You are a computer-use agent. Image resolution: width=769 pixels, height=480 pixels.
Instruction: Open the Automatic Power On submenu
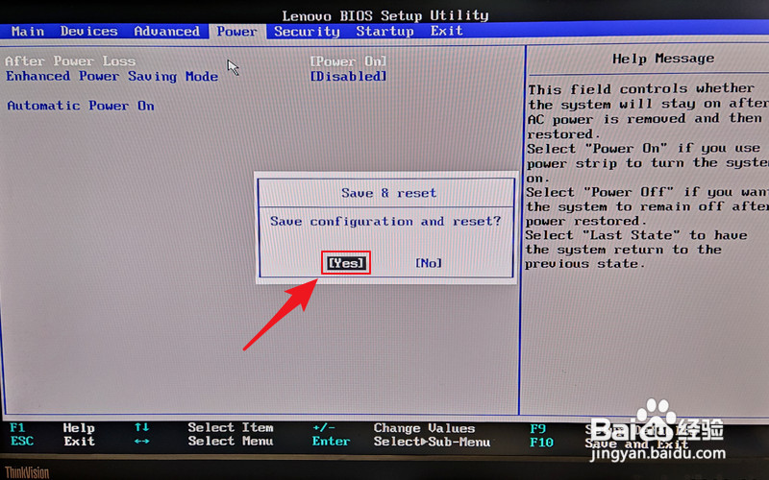click(81, 106)
